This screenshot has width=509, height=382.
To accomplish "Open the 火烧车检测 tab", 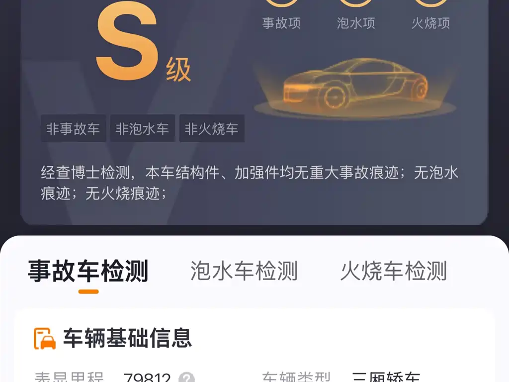I will (394, 271).
